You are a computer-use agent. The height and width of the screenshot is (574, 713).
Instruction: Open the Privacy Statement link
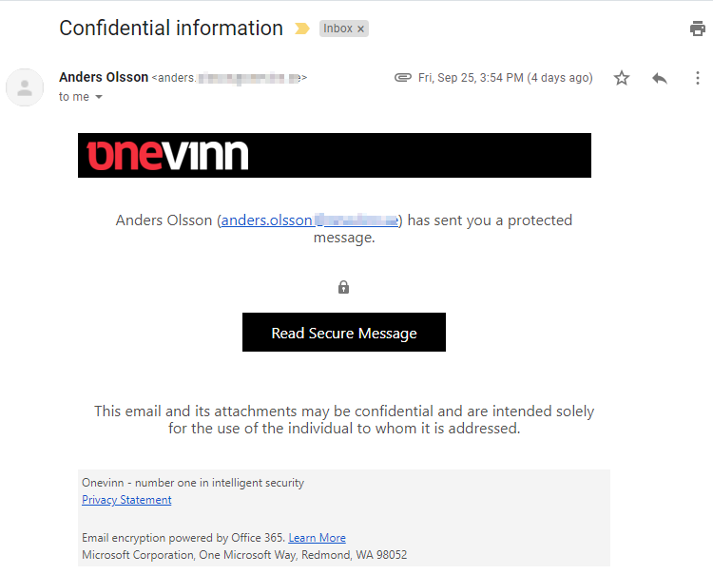(126, 500)
